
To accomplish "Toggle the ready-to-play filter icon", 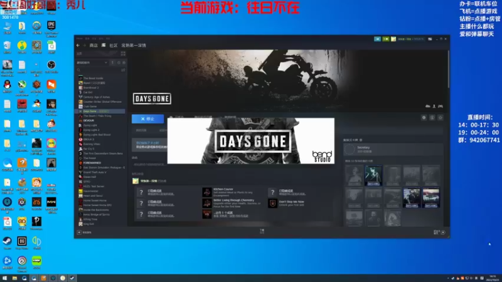I will coord(124,63).
